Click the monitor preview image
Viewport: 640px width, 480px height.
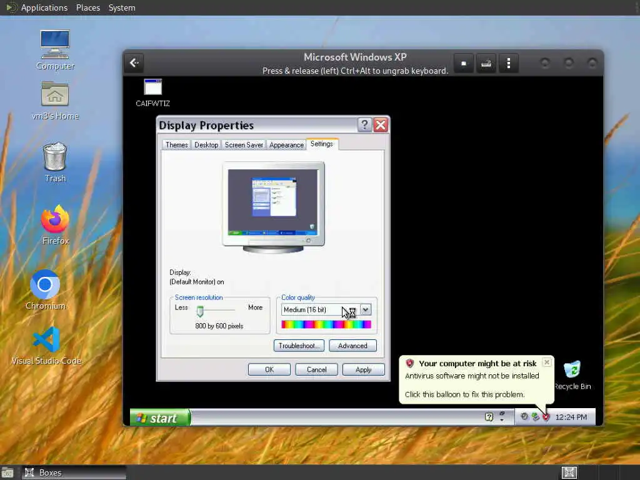(x=274, y=207)
